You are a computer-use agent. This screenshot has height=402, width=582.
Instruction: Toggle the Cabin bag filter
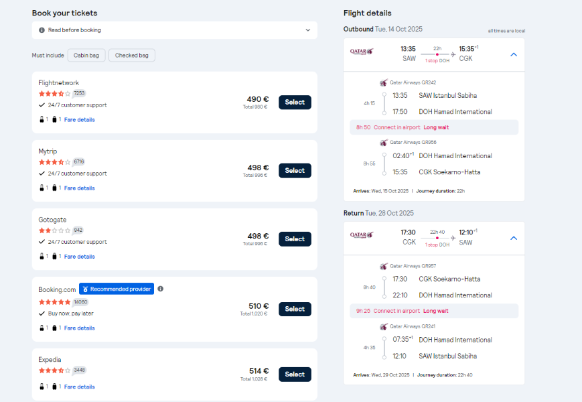click(x=86, y=56)
